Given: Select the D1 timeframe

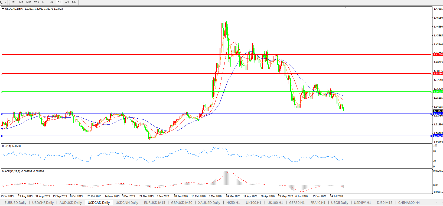Looking at the screenshot, I should (x=59, y=2).
